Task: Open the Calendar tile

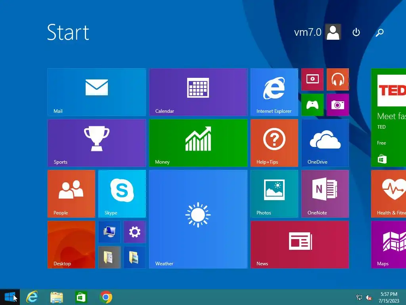Action: click(198, 92)
